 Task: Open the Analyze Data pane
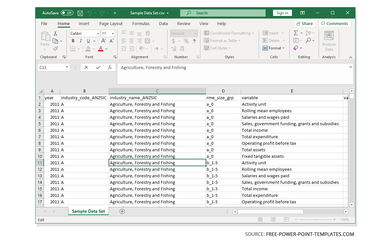329,40
